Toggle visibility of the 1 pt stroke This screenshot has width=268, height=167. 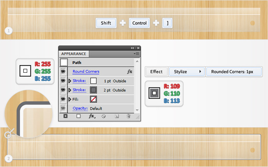(x=63, y=81)
